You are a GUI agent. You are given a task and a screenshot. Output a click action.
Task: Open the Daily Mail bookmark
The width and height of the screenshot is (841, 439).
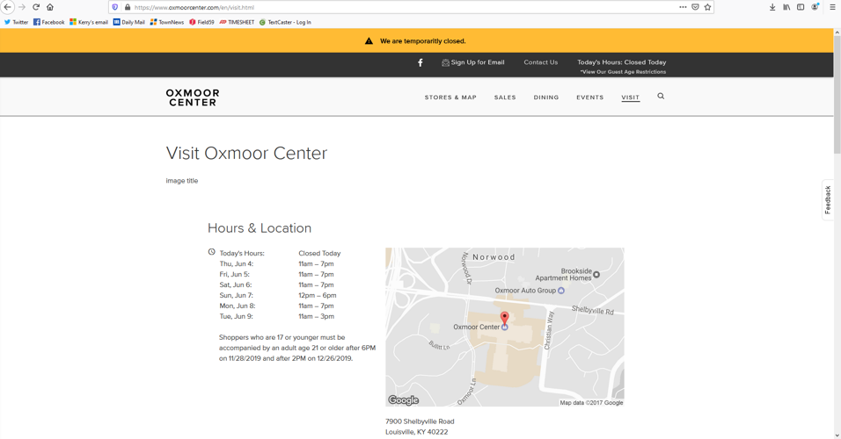coord(128,22)
